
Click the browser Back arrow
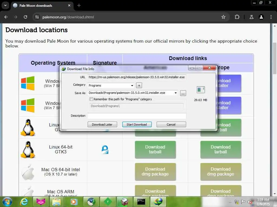(6, 17)
